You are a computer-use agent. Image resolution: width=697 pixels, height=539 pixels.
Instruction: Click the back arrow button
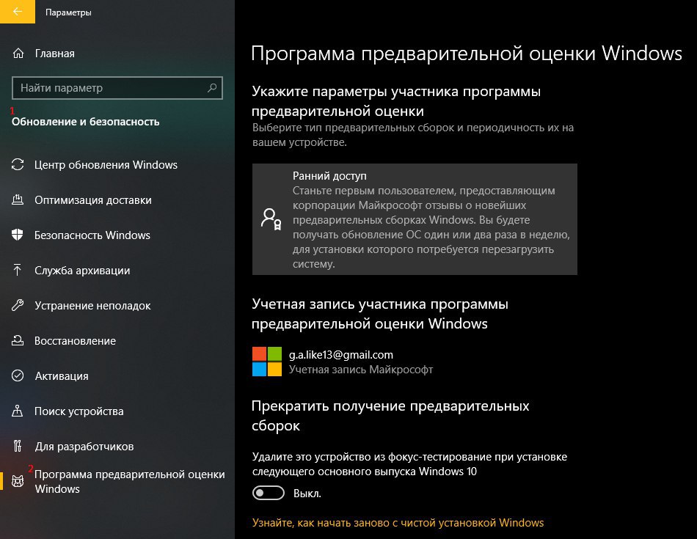[x=18, y=12]
